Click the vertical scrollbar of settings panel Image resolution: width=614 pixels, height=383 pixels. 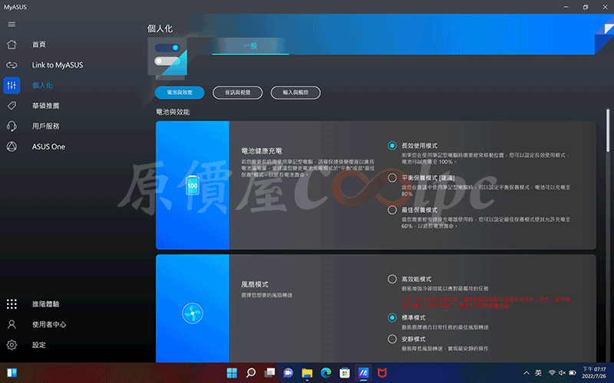pos(608,130)
